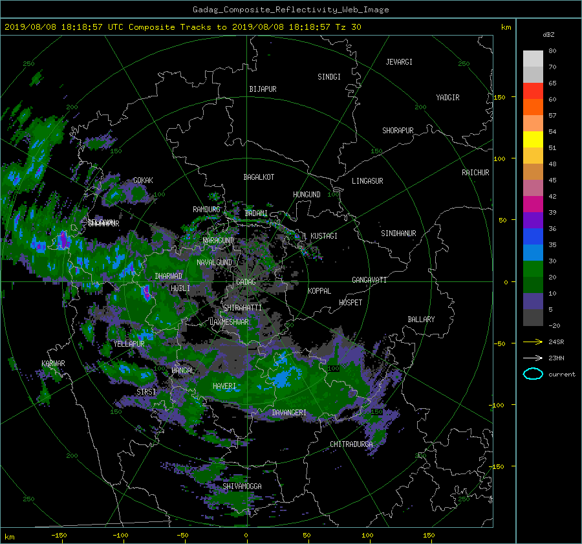
Task: Click the SHIRAHATTI city label
Action: click(242, 307)
